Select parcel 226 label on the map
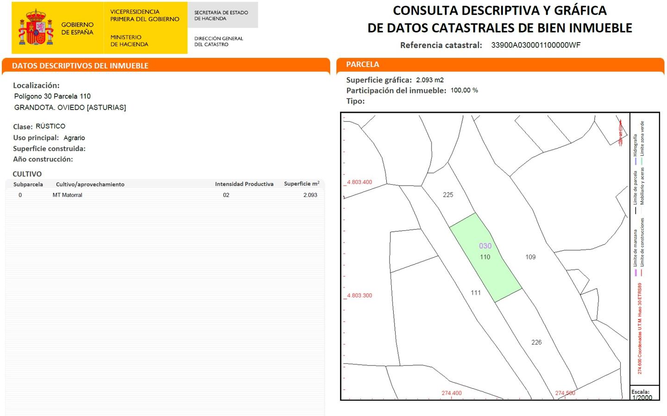The width and height of the screenshot is (667, 416). [x=536, y=342]
